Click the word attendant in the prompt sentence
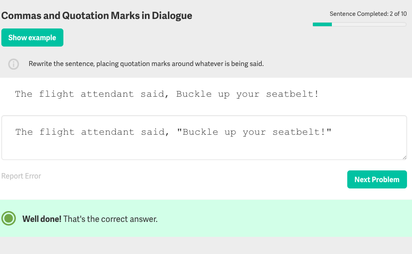The width and height of the screenshot is (412, 254). pyautogui.click(x=107, y=94)
